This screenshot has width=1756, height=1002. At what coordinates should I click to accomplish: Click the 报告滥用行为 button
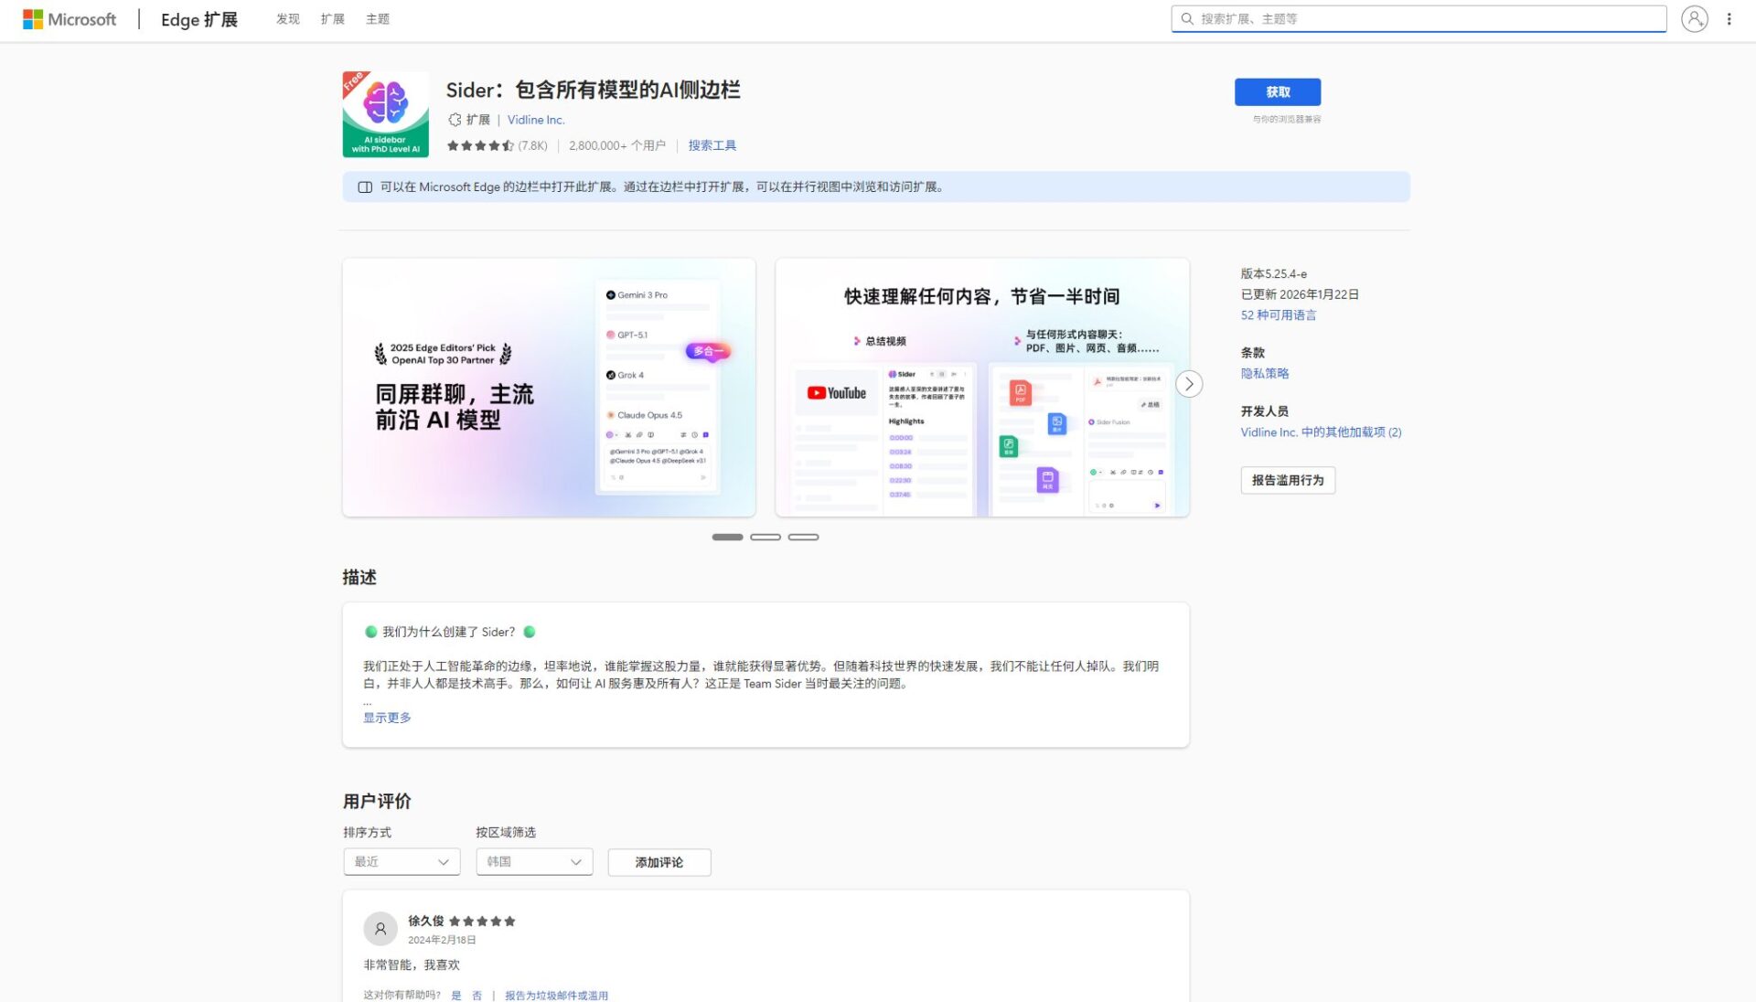(x=1287, y=480)
